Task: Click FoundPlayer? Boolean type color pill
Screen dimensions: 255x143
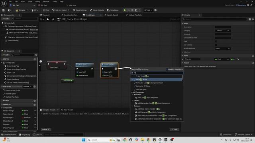Action: [23, 118]
